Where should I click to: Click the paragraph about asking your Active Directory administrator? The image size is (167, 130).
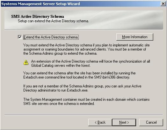[x=82, y=88]
